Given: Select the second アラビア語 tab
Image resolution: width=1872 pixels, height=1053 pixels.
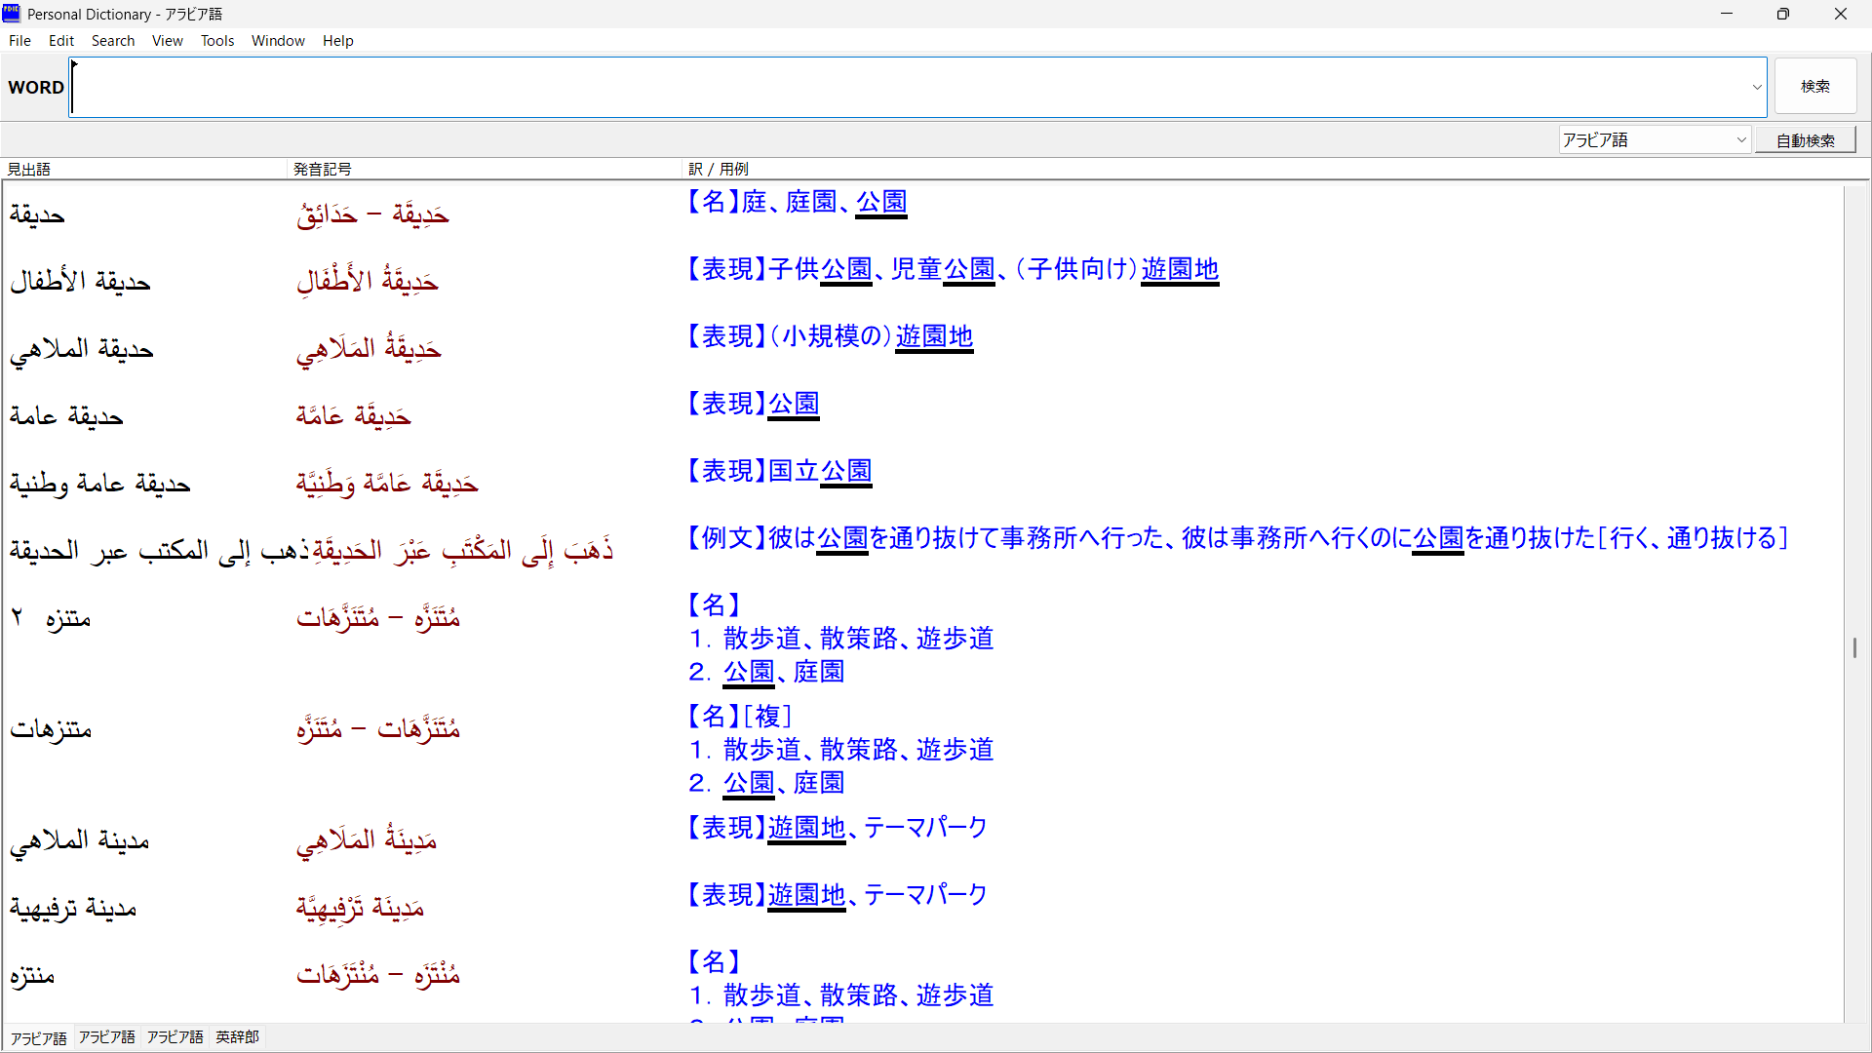Looking at the screenshot, I should click(x=107, y=1037).
